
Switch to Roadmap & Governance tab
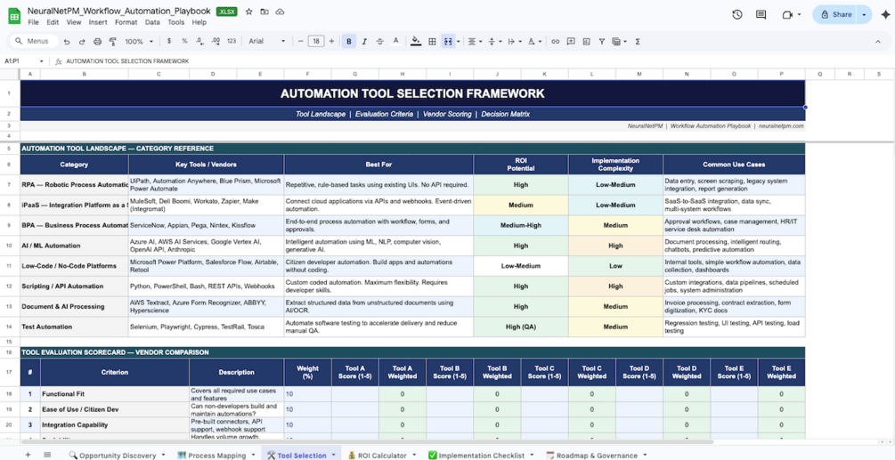[597, 455]
